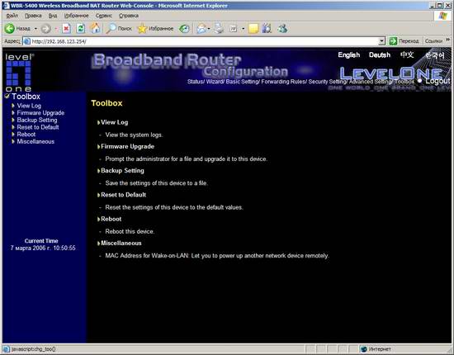Open Reset to Default in main panel
The image size is (454, 355).
pyautogui.click(x=123, y=195)
